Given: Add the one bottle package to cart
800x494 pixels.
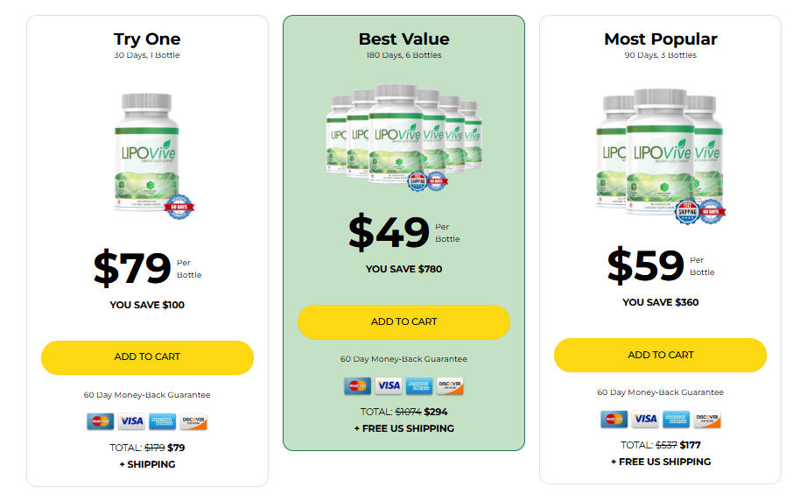Looking at the screenshot, I should (x=147, y=357).
